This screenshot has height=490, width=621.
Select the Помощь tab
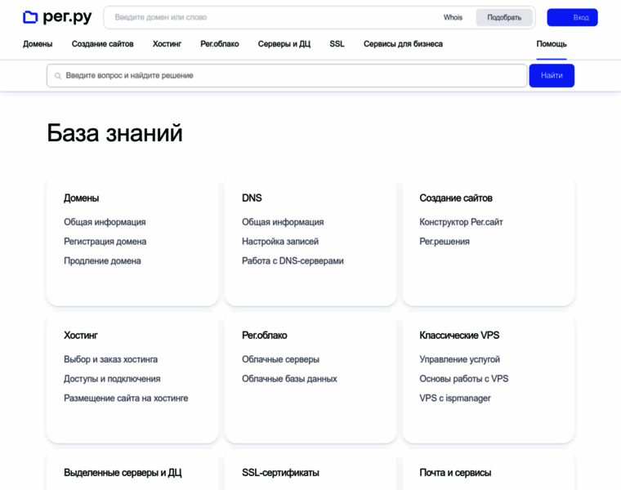[x=552, y=44]
